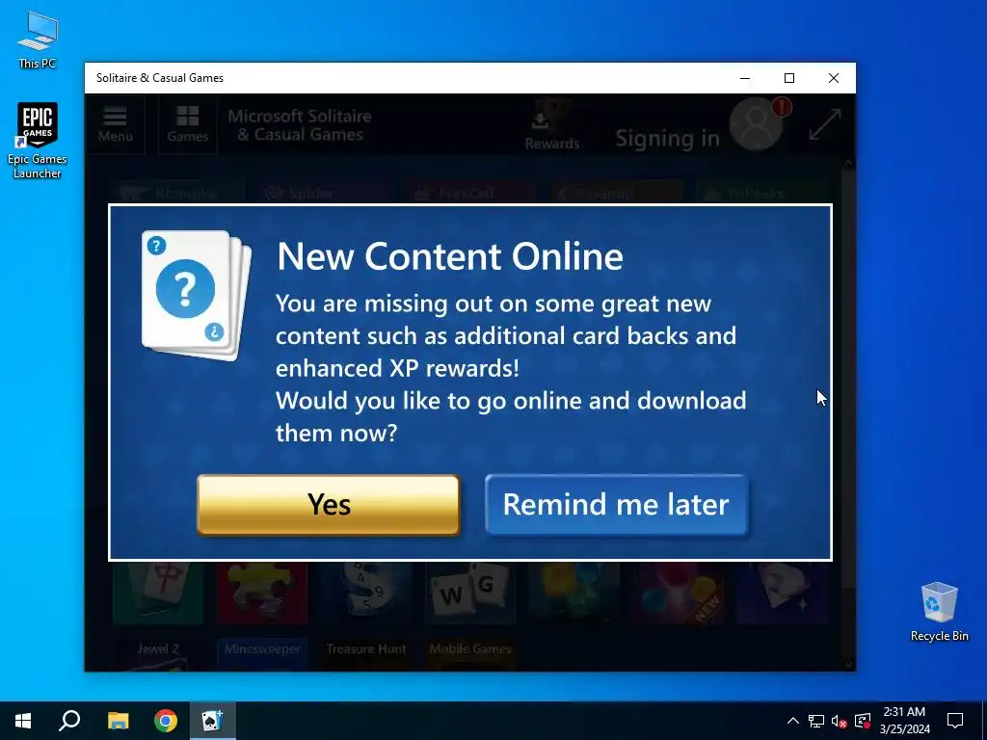Choose Remind me later

click(x=616, y=505)
